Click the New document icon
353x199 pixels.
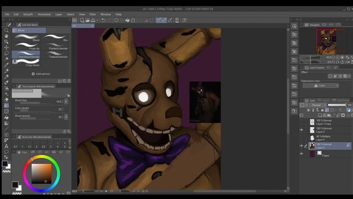(82, 20)
